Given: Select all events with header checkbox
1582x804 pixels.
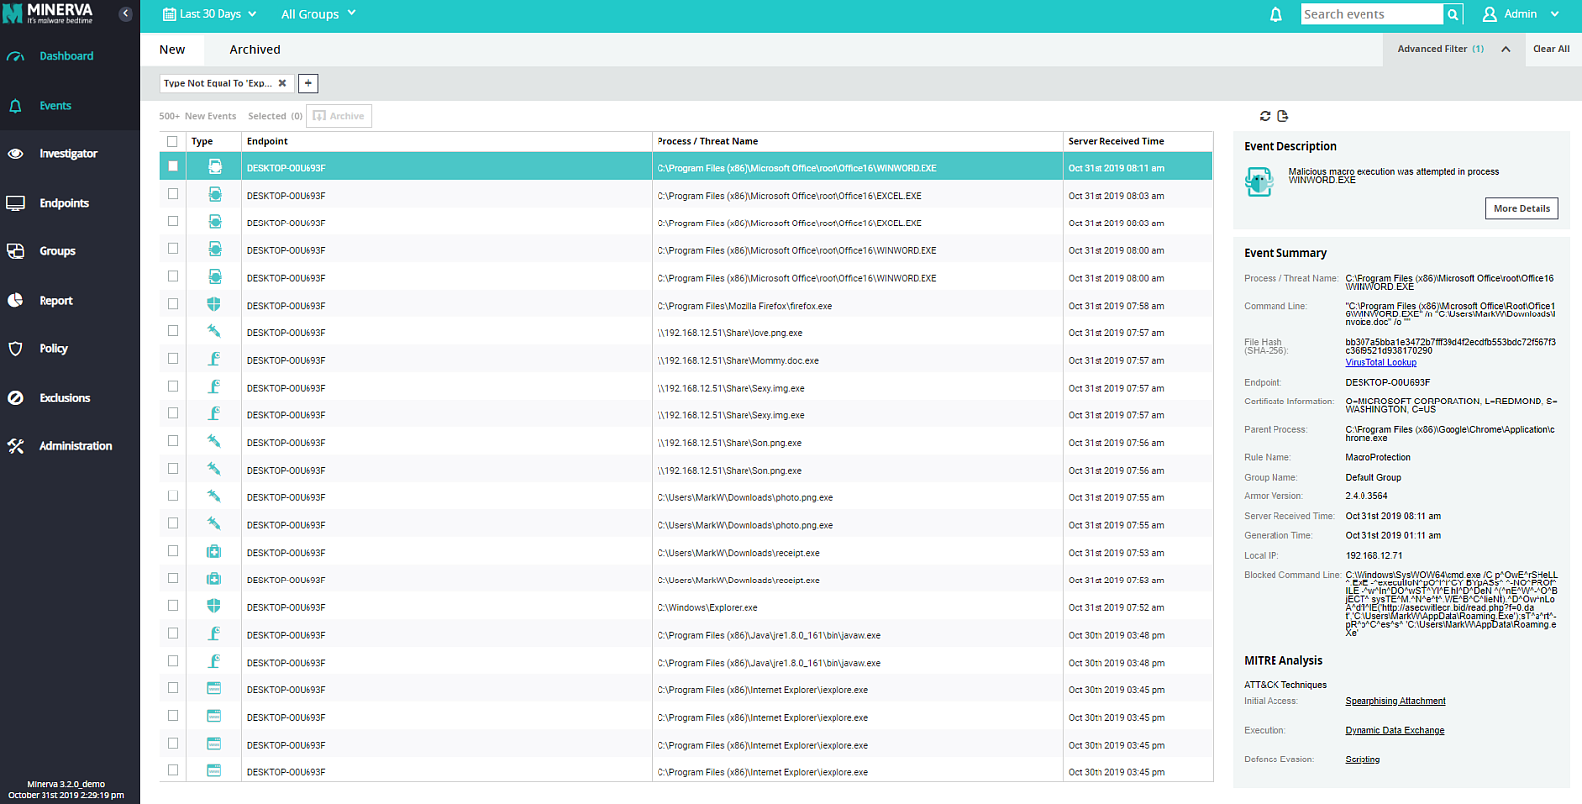Looking at the screenshot, I should (x=173, y=141).
